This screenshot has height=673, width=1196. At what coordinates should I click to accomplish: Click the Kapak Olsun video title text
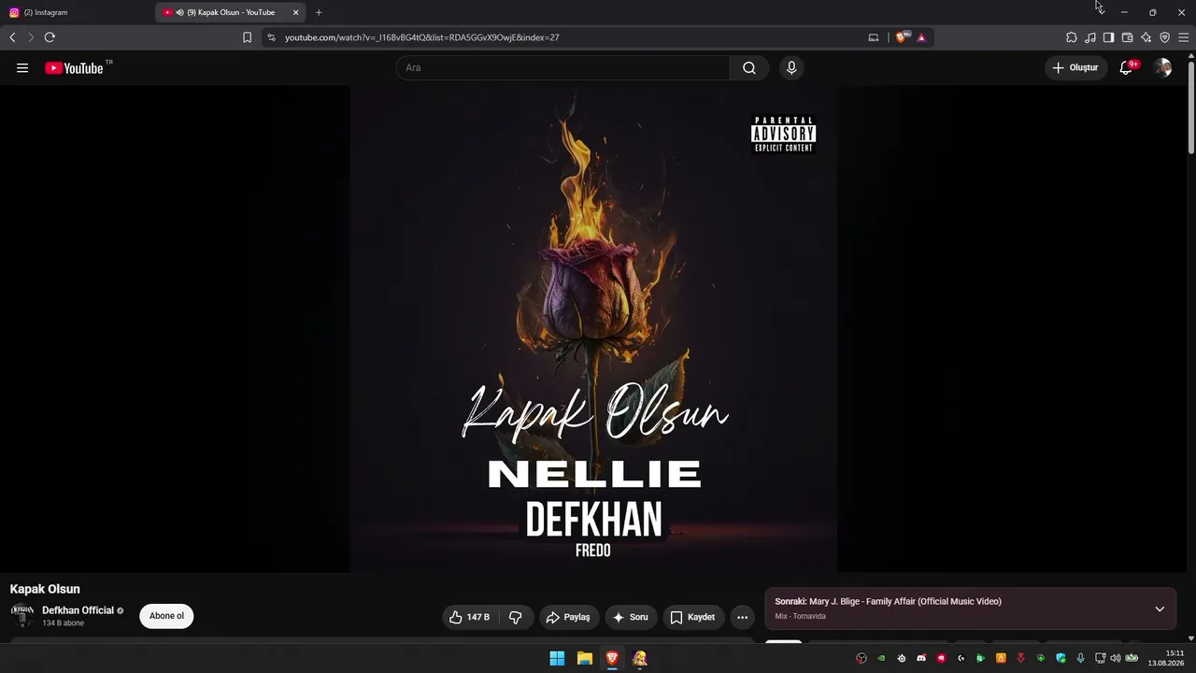[x=45, y=589]
